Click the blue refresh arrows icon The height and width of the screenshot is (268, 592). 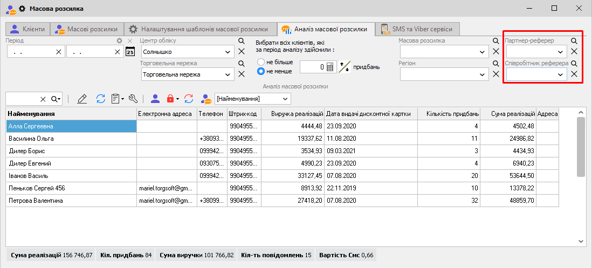[x=100, y=99]
